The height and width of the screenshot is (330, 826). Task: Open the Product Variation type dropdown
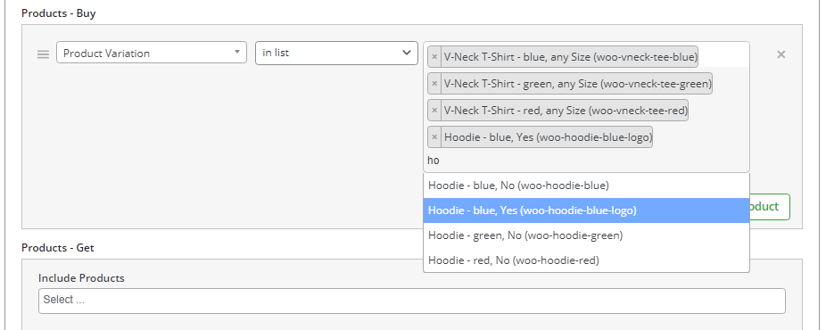pos(152,53)
